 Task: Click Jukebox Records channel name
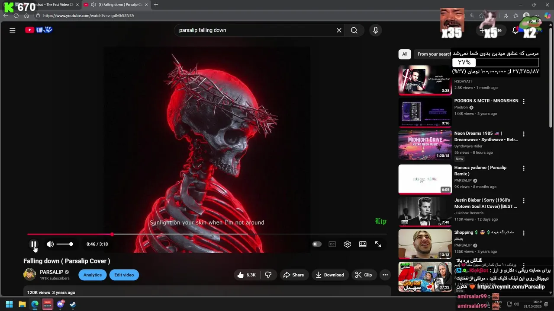coord(469,213)
